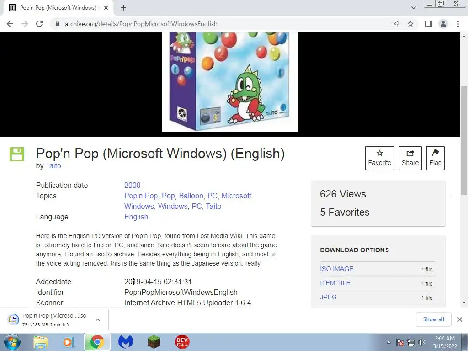Open the Balloon topic link
468x351 pixels.
pyautogui.click(x=191, y=196)
